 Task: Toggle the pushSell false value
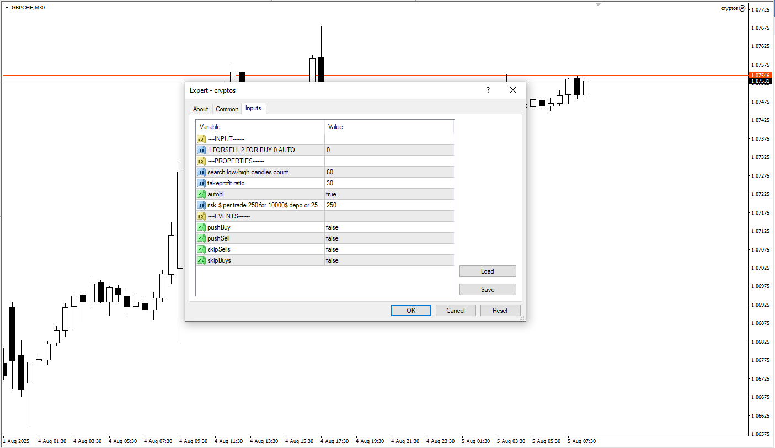click(x=389, y=238)
